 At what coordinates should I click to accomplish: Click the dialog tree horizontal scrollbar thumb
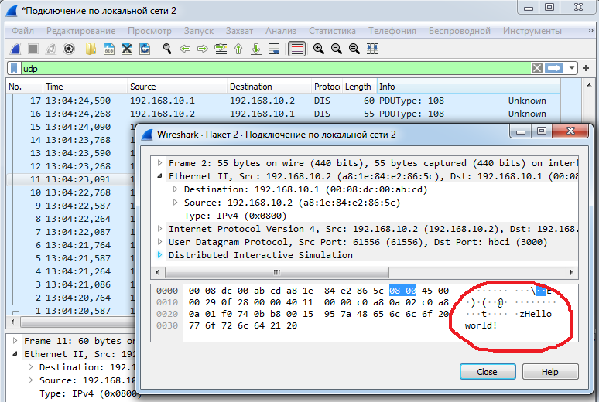[277, 272]
